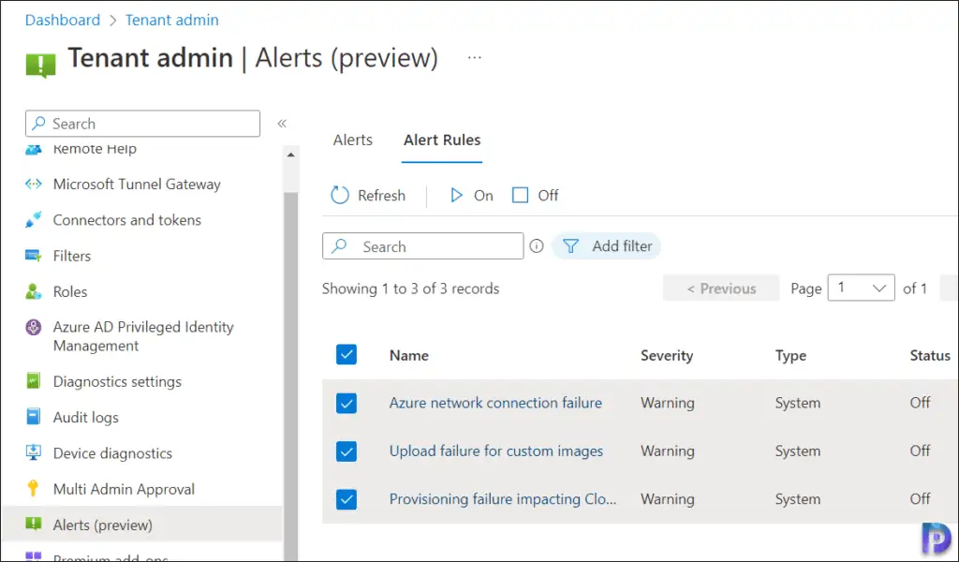
Task: Click the Diagnostics settings icon
Action: (x=33, y=381)
